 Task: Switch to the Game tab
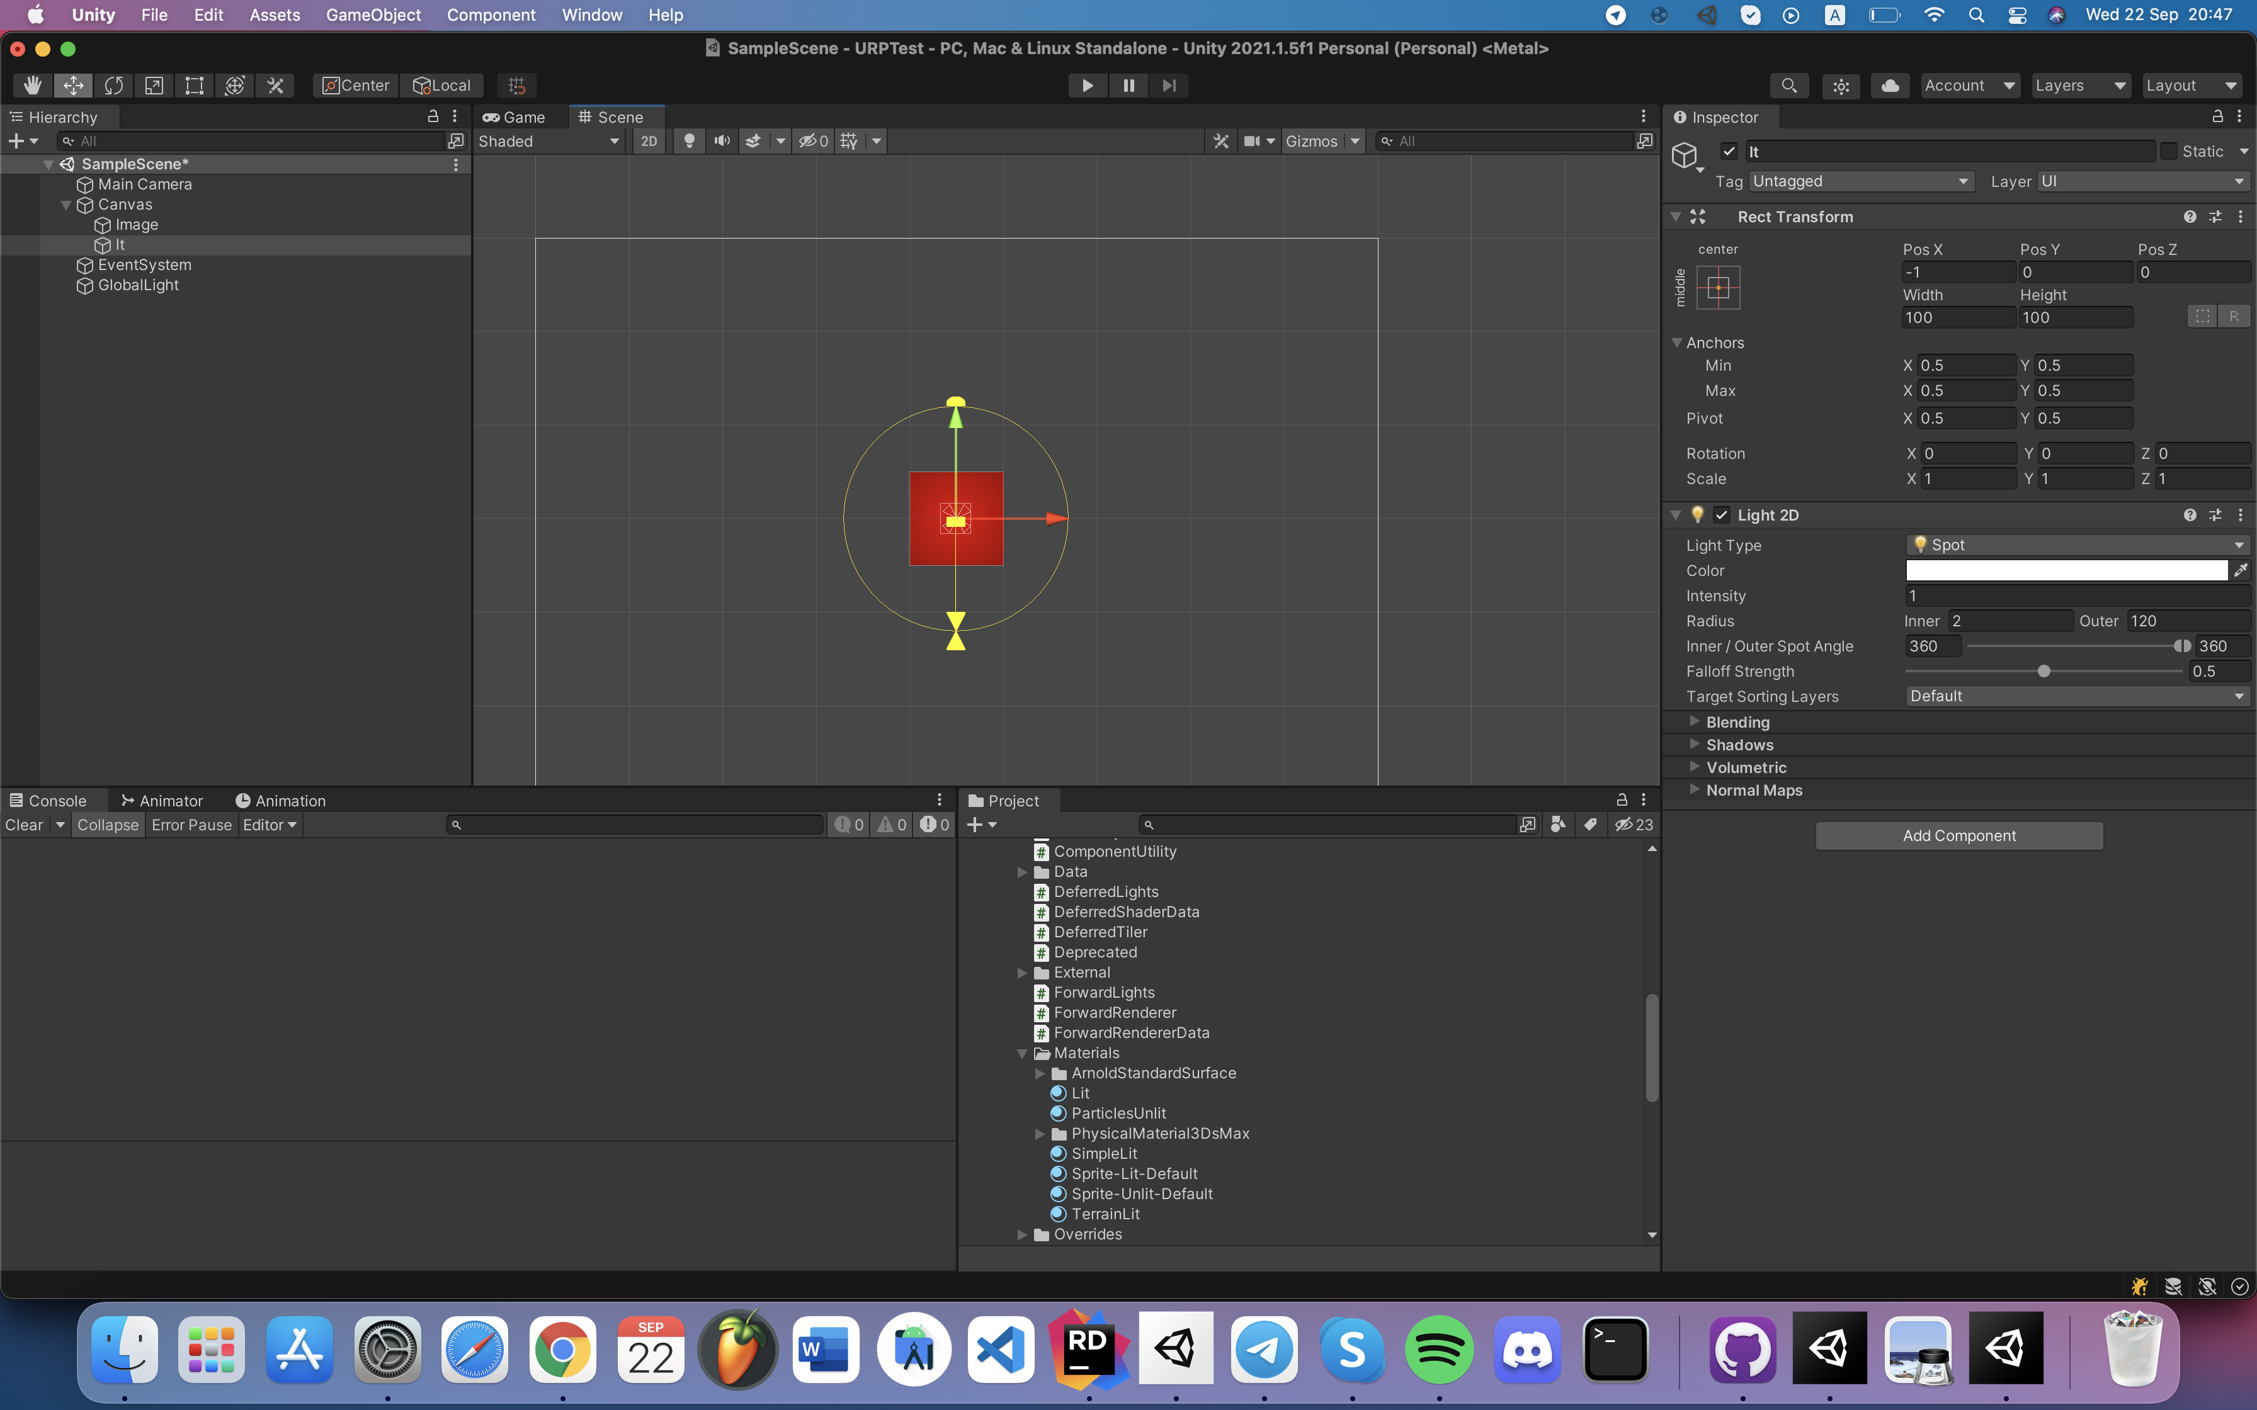(514, 116)
